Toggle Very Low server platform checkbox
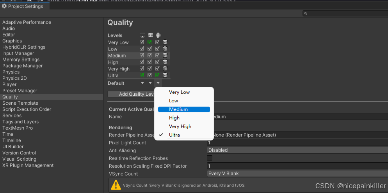388x193 pixels. click(150, 42)
